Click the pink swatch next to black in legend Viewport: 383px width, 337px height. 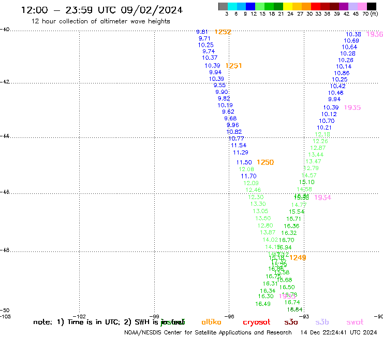[362, 6]
